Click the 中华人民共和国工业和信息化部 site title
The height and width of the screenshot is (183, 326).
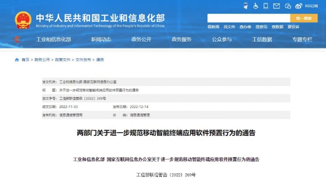point(100,18)
